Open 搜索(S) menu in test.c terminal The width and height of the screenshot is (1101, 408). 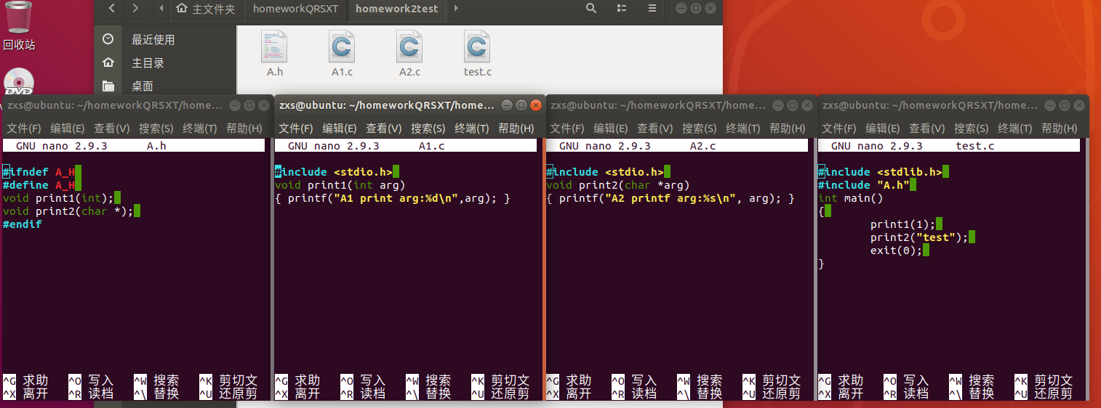(x=971, y=128)
